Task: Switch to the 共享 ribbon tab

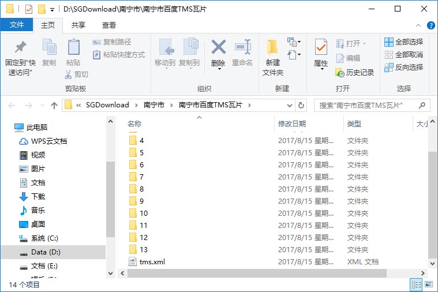Action: [78, 25]
